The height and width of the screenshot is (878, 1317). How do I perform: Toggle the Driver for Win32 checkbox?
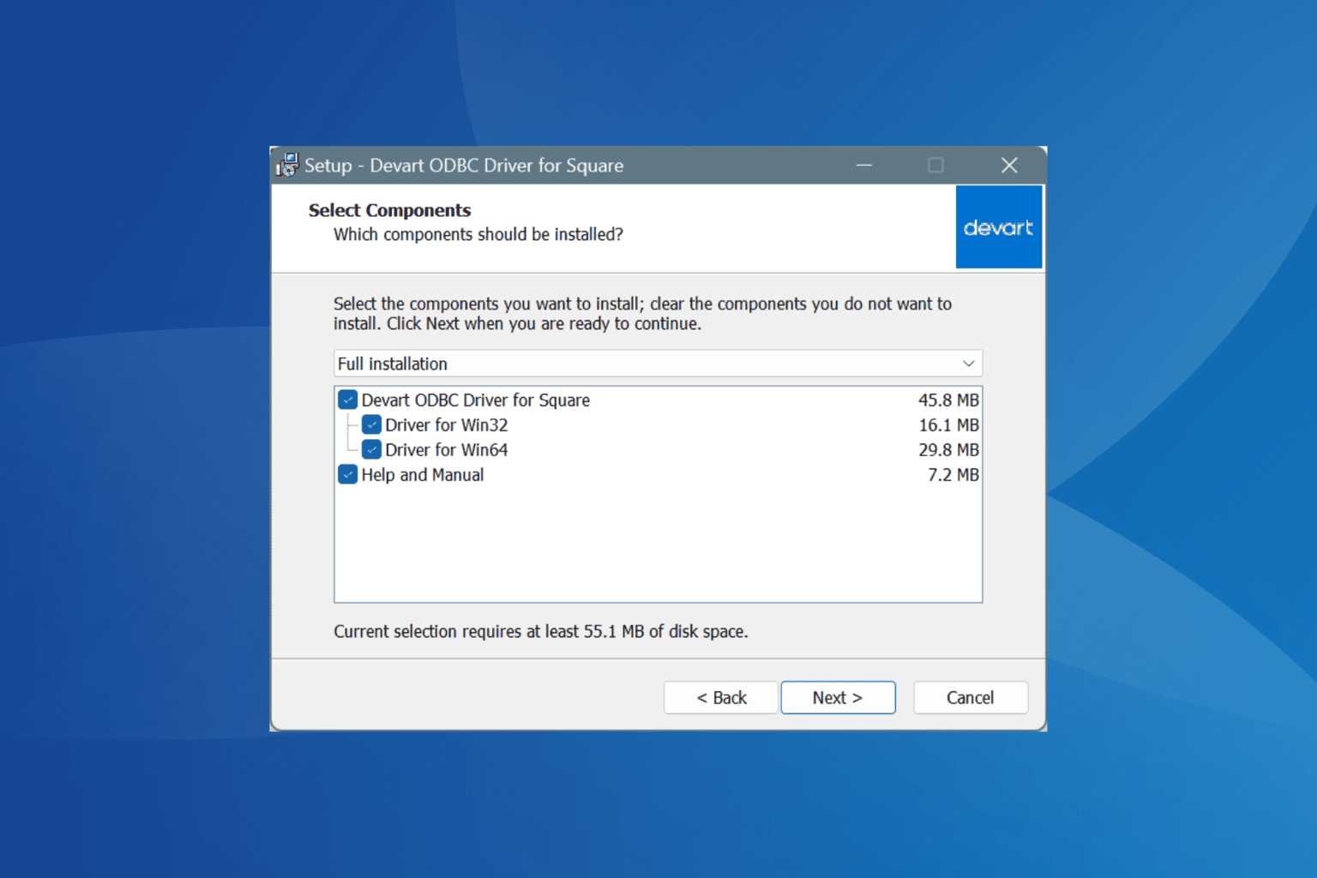[x=371, y=424]
